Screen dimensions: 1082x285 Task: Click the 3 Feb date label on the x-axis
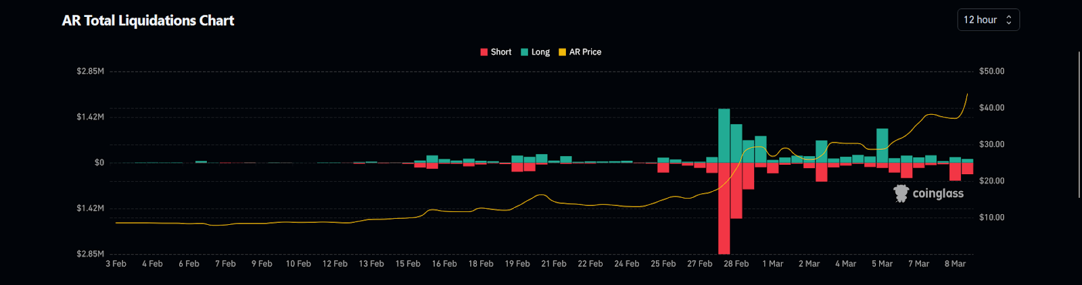click(116, 264)
